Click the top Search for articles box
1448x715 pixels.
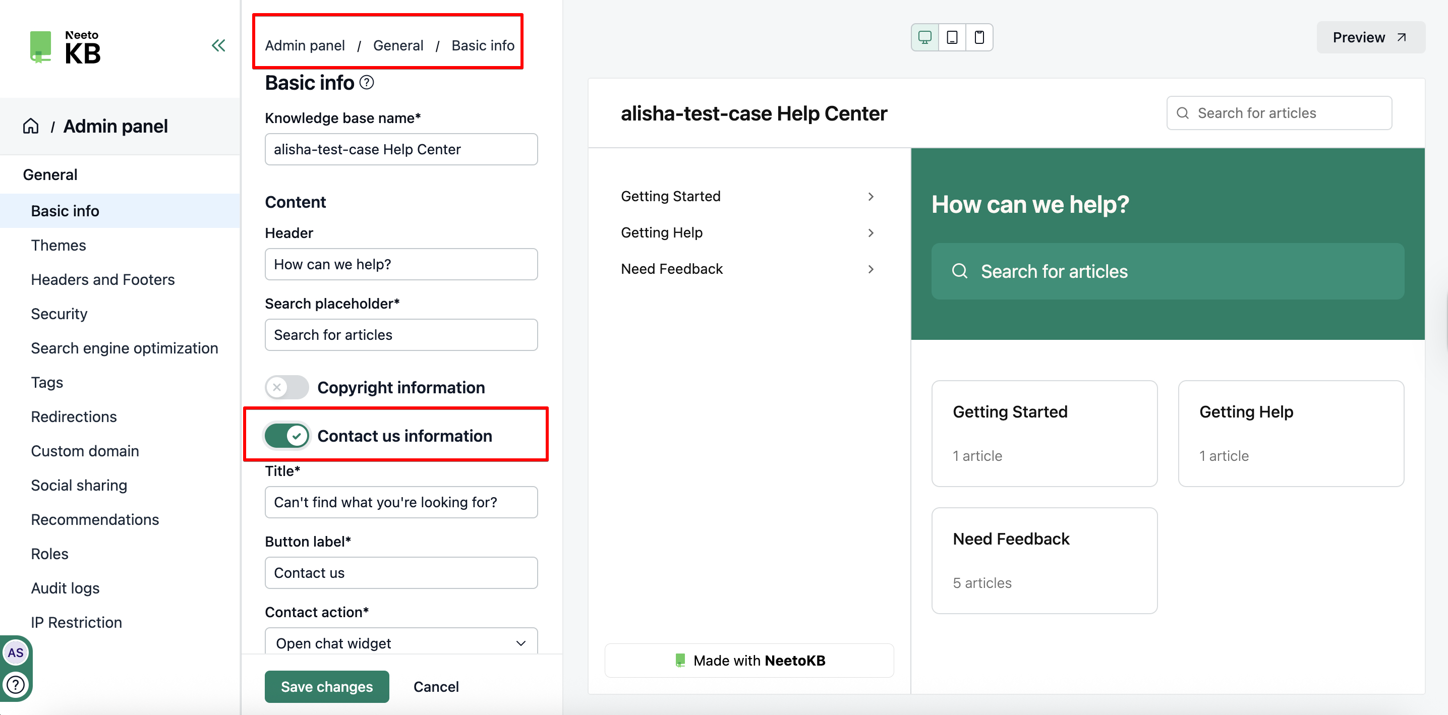point(1280,113)
